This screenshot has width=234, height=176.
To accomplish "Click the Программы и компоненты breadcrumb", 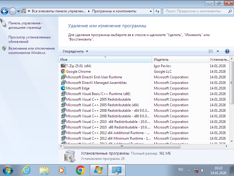I will pos(114,11).
